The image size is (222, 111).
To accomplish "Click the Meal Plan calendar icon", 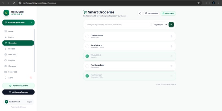I will pos(6,54).
